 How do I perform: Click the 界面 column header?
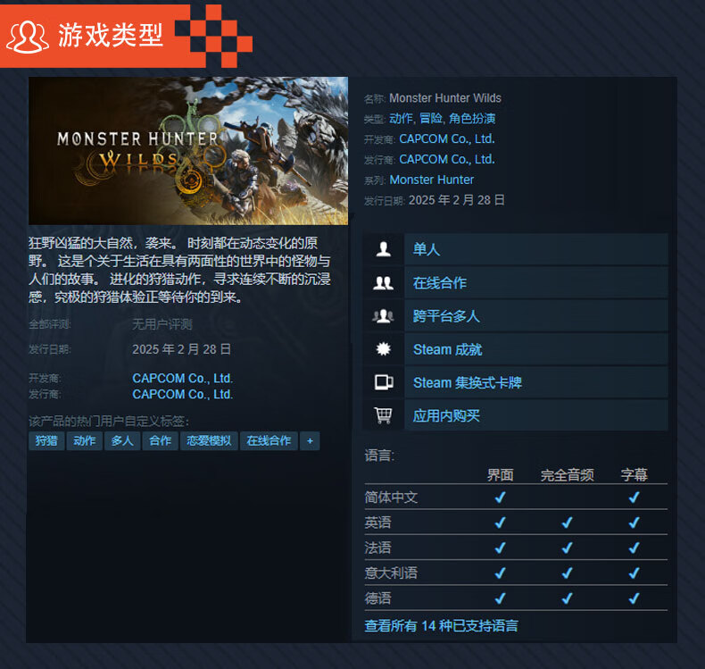pyautogui.click(x=500, y=474)
